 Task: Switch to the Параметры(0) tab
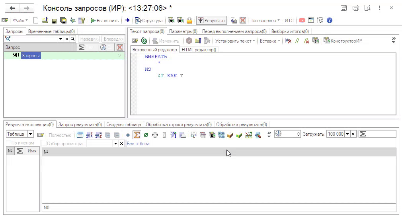click(x=183, y=31)
